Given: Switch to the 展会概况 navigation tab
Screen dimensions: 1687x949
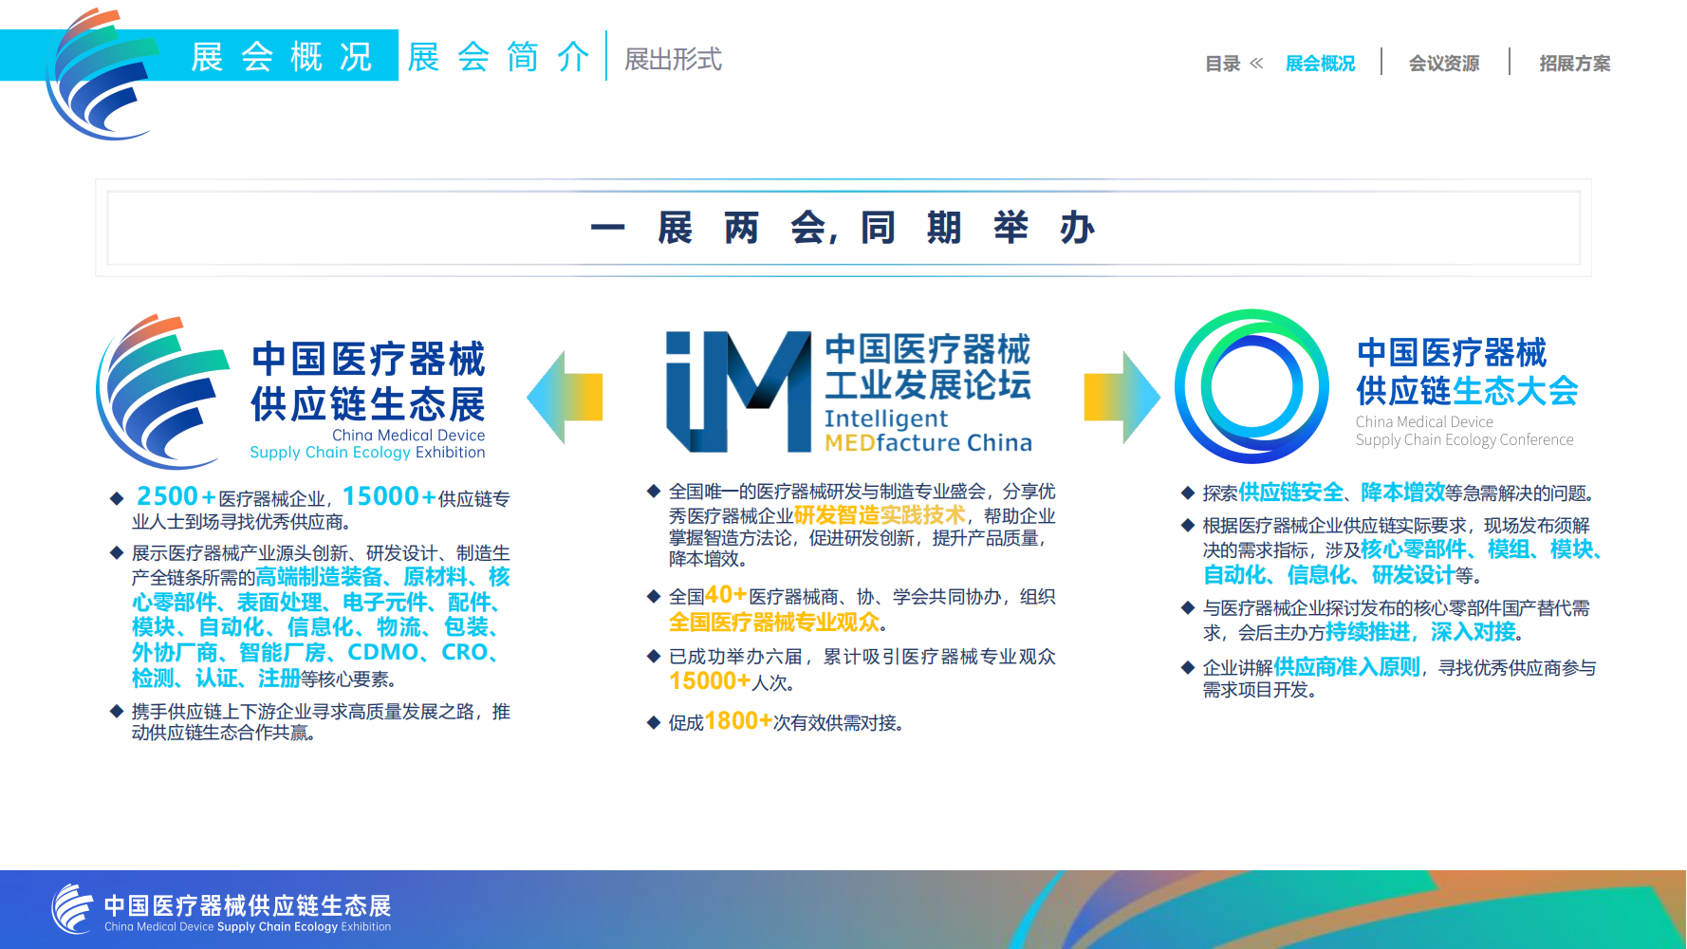Looking at the screenshot, I should [x=1320, y=64].
